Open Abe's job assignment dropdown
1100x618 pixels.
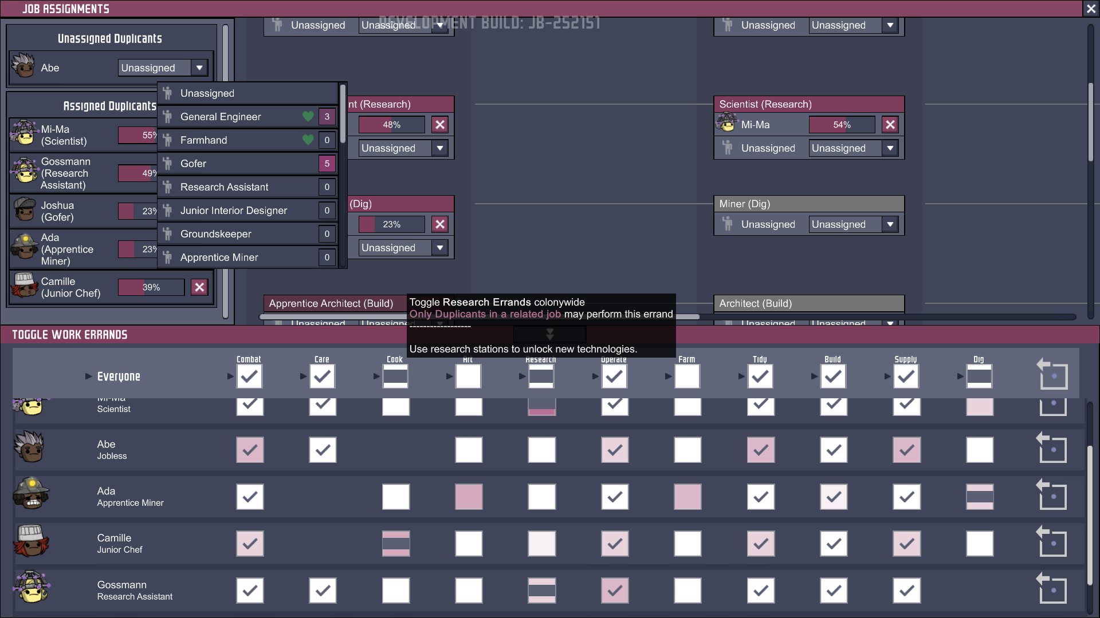tap(199, 68)
